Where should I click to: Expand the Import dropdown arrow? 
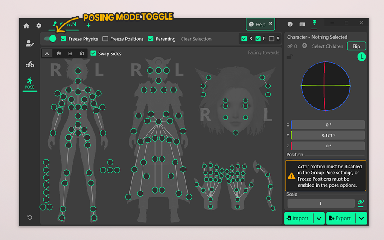pos(319,218)
